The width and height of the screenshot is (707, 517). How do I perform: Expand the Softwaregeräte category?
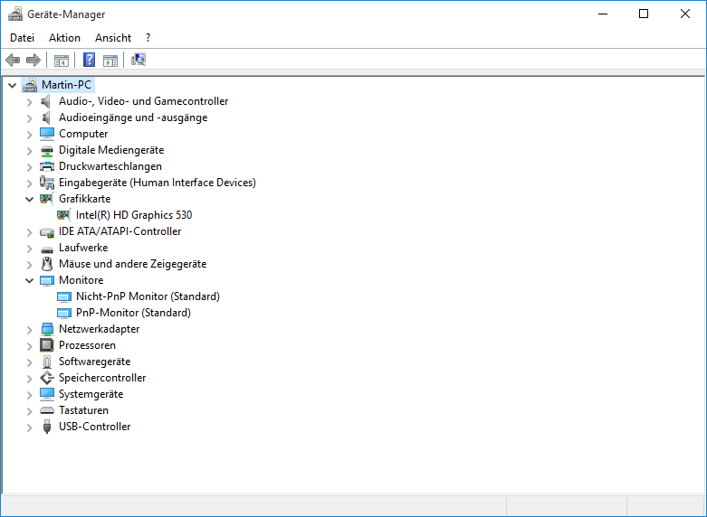pos(30,362)
